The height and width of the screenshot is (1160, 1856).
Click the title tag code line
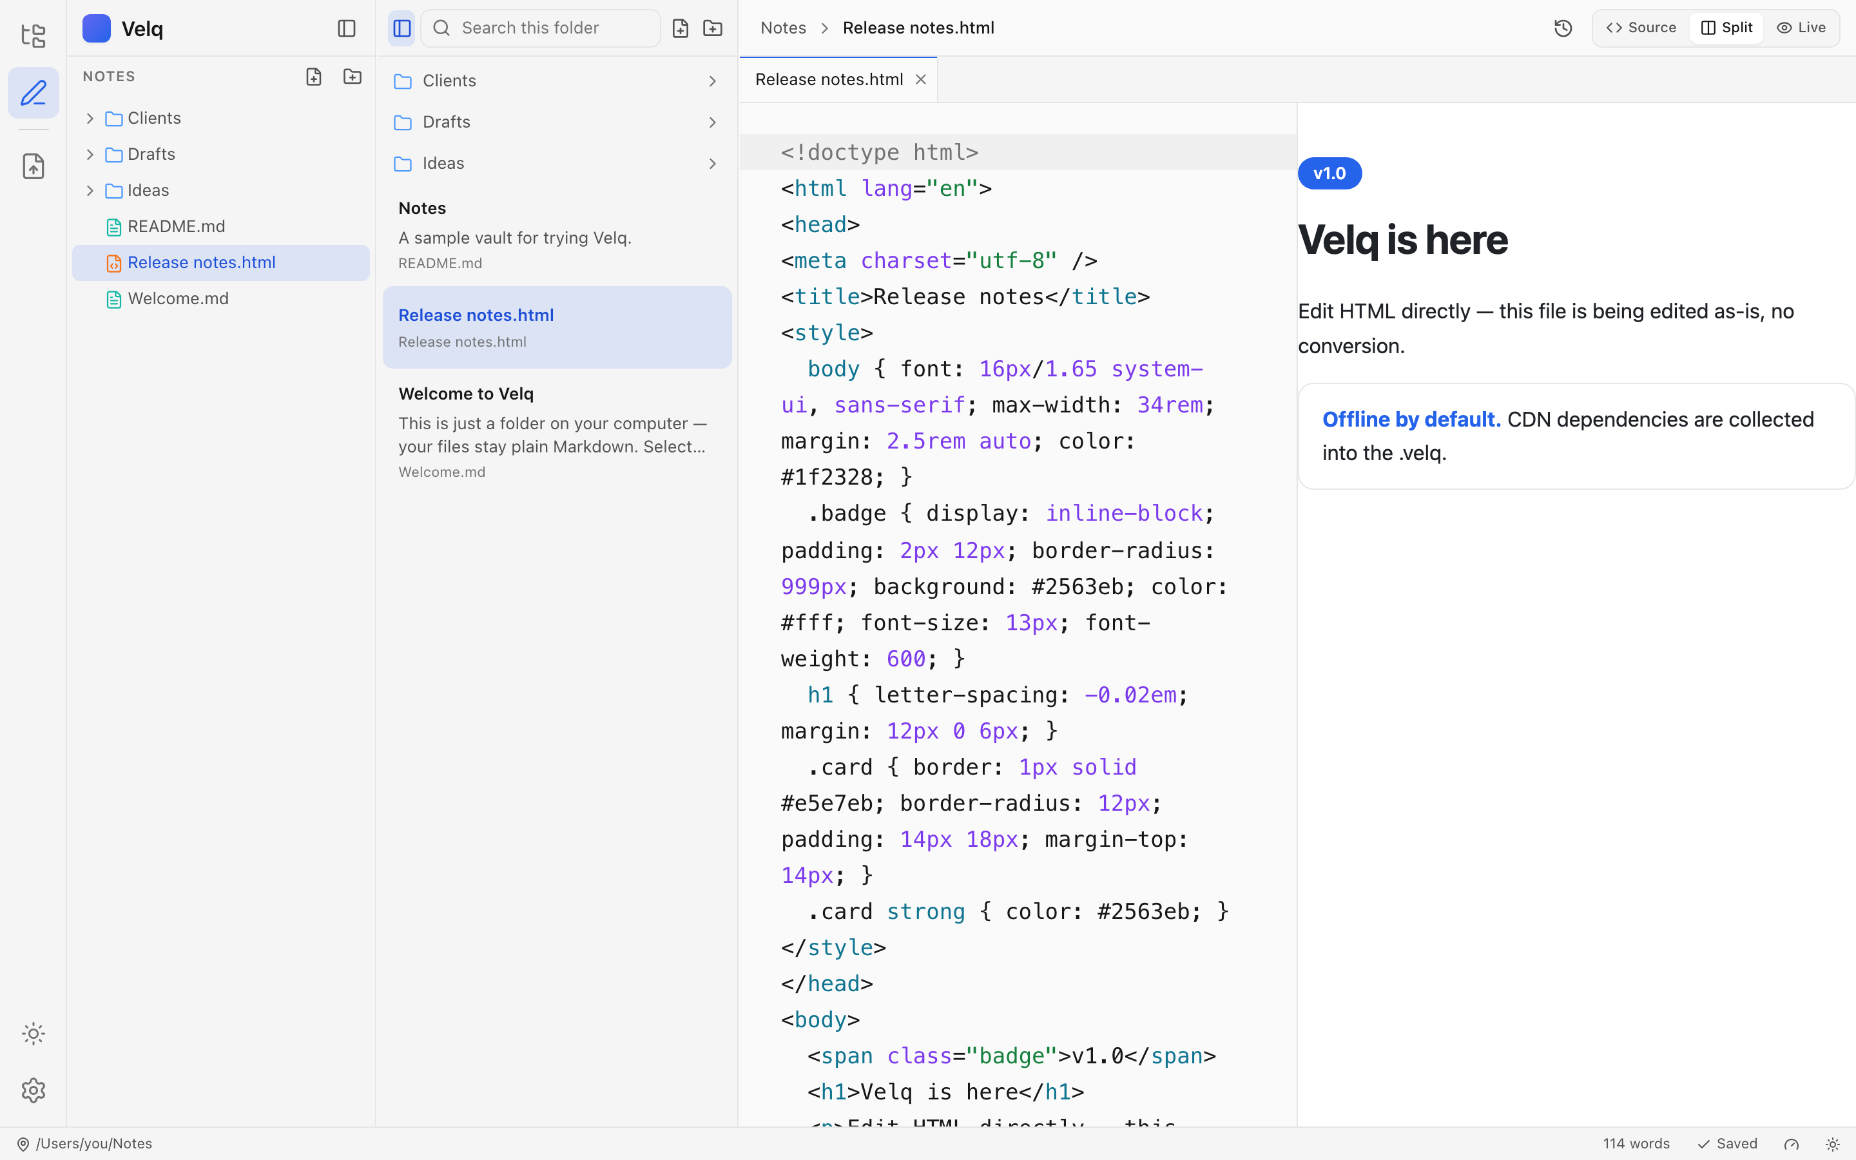pyautogui.click(x=965, y=297)
